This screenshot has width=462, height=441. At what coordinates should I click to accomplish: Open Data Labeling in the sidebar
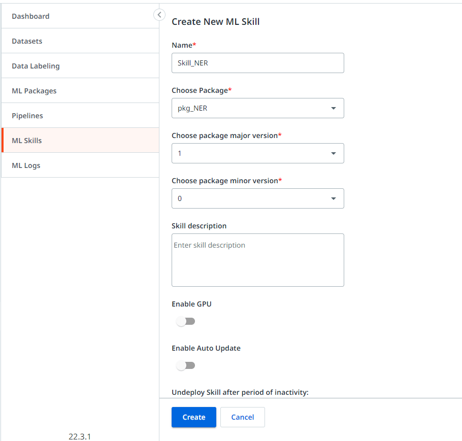click(x=80, y=66)
